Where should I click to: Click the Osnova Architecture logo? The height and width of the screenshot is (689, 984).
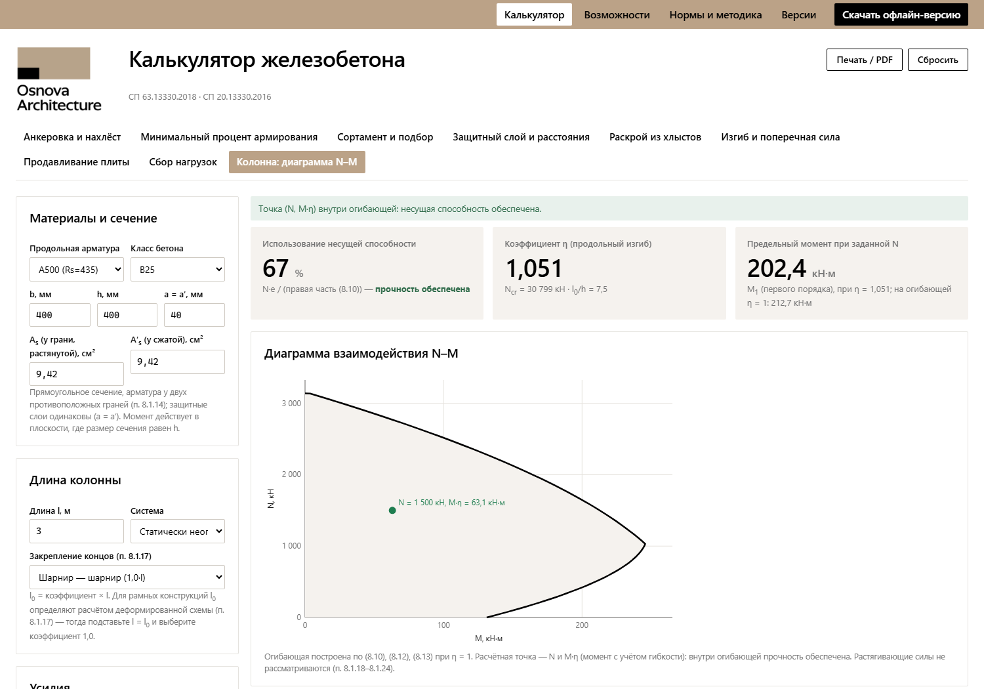click(59, 79)
